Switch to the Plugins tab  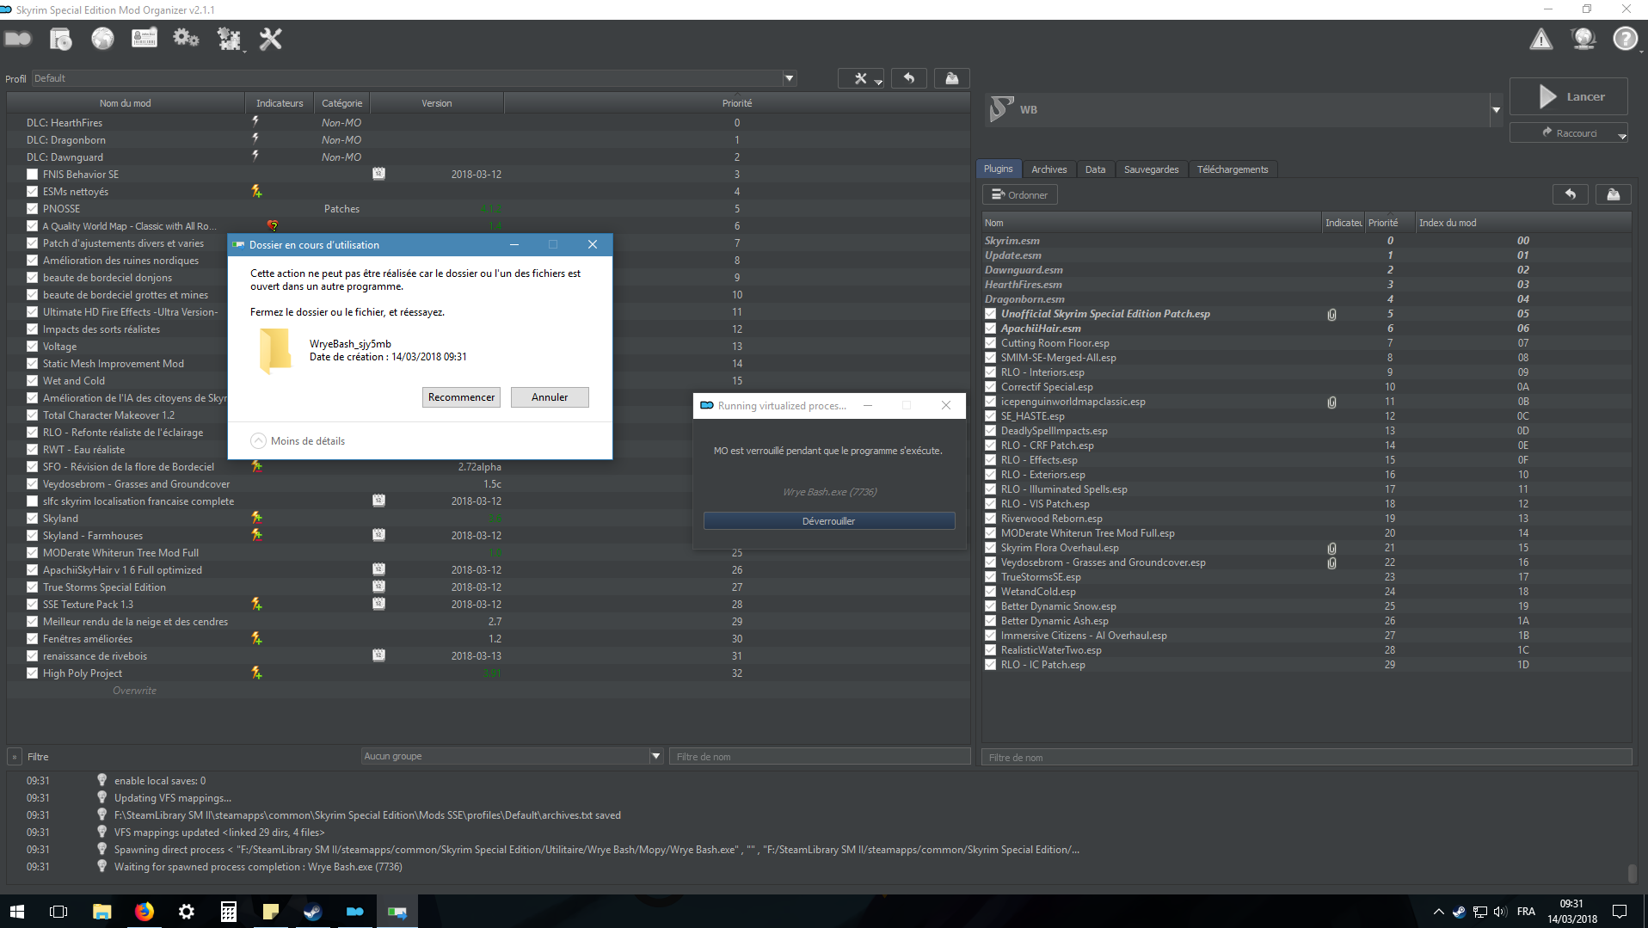[x=998, y=169]
